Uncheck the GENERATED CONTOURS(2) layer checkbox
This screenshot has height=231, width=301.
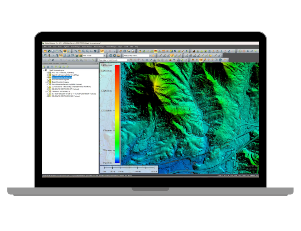pos(49,96)
